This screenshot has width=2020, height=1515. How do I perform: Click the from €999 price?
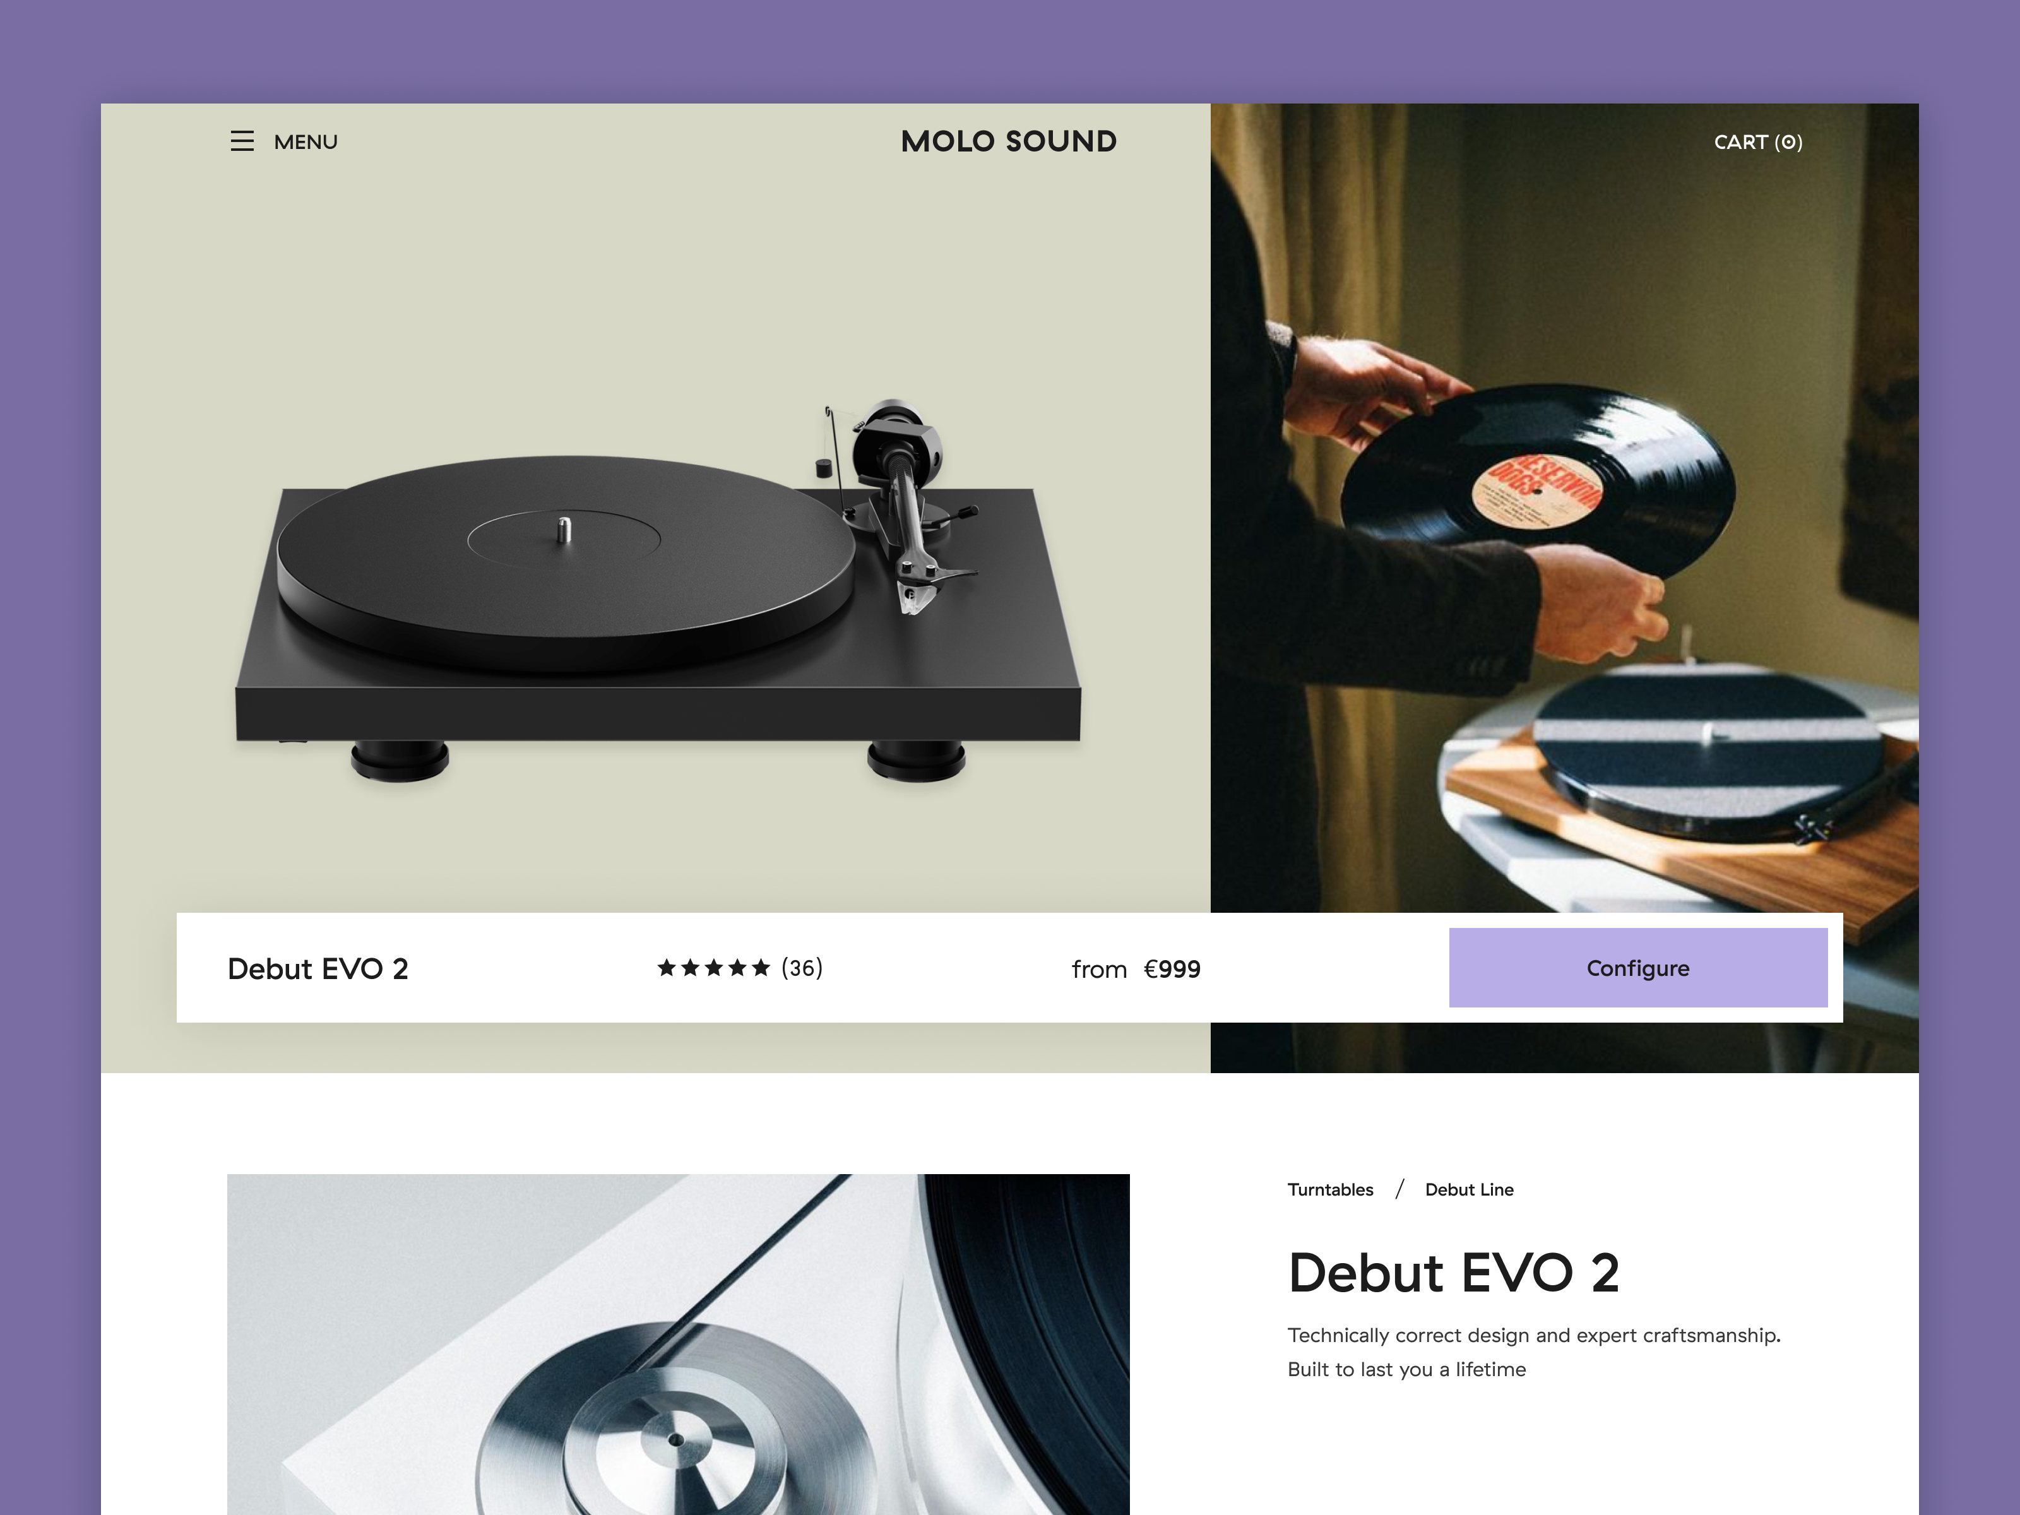tap(1136, 969)
